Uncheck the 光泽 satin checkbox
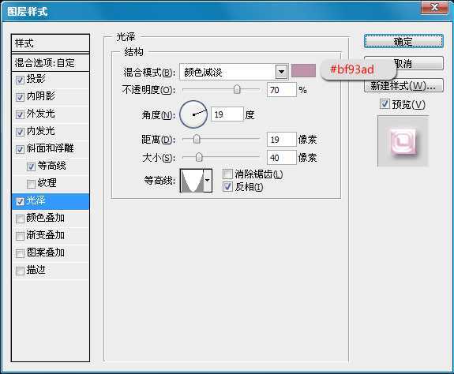The width and height of the screenshot is (454, 374). [20, 201]
